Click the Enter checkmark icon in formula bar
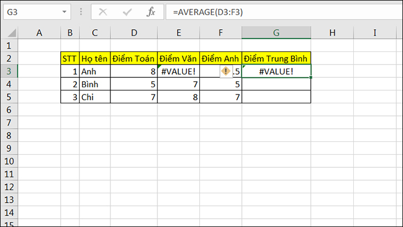The height and width of the screenshot is (227, 403). tap(127, 12)
